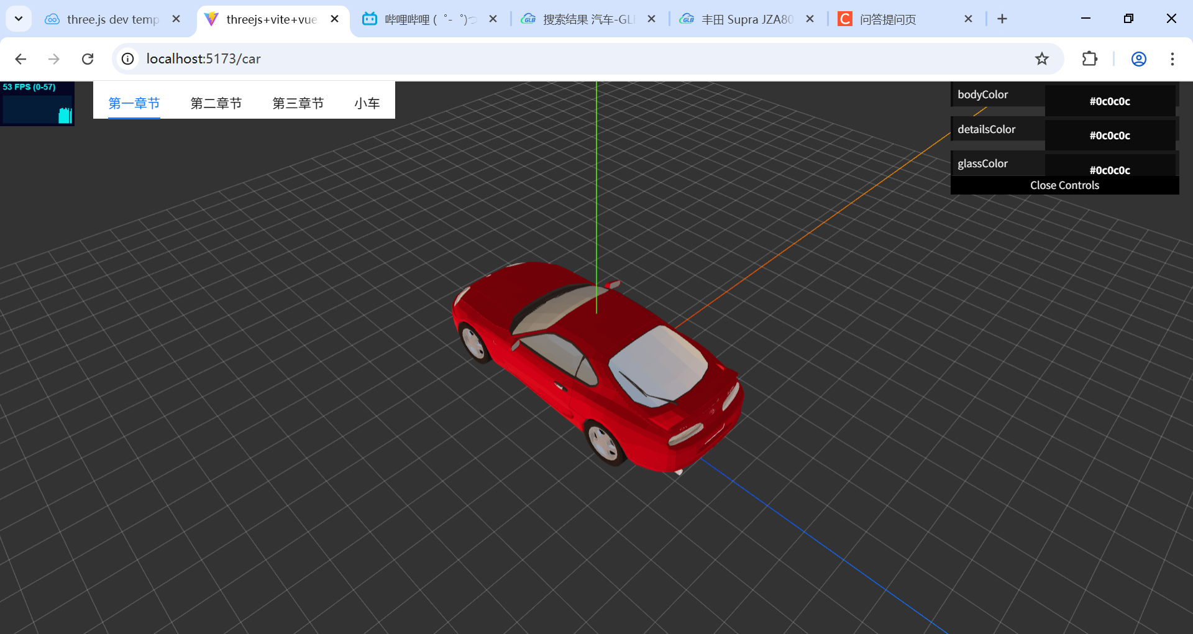Go forward one page
Viewport: 1193px width, 634px height.
54,59
